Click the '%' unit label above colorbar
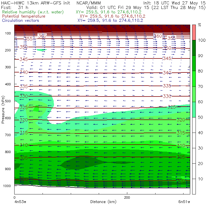Screen dimensions: 207x207 point(199,25)
